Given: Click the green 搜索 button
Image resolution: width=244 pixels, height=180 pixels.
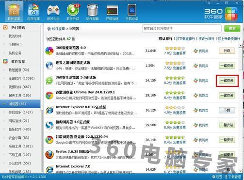Looking at the screenshot, I should click(x=232, y=29).
